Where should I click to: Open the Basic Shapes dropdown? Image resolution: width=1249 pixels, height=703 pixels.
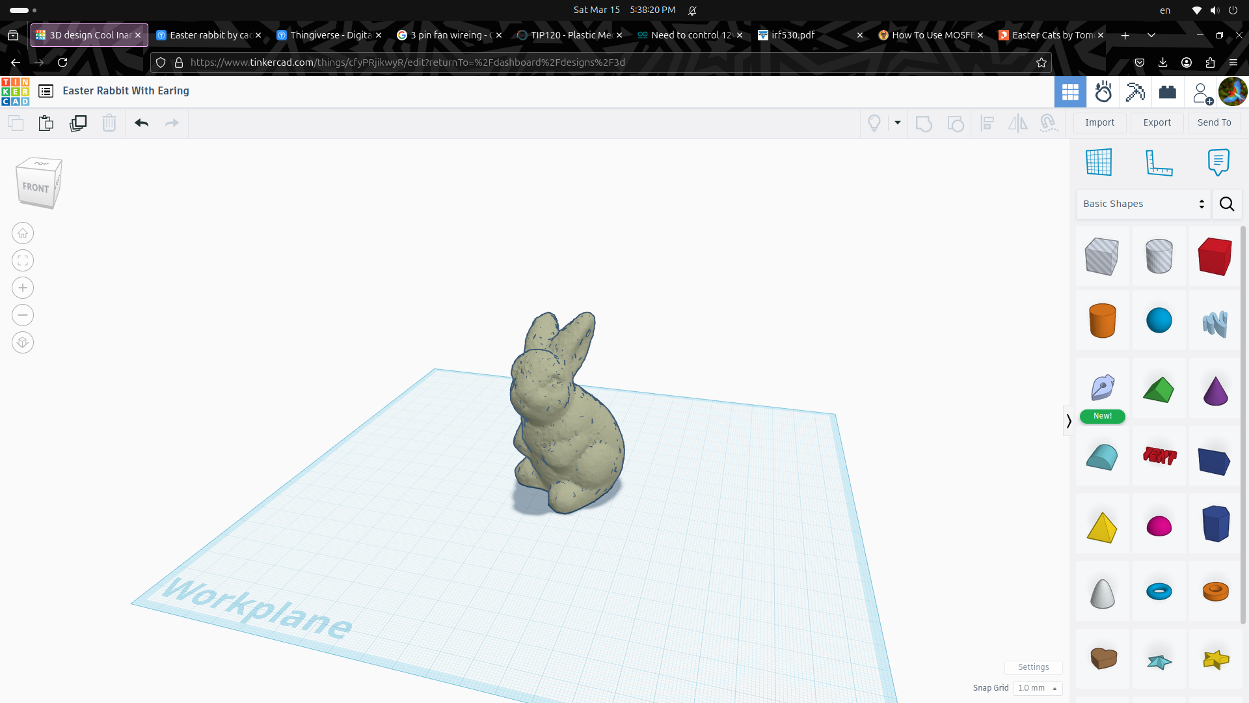(x=1143, y=204)
